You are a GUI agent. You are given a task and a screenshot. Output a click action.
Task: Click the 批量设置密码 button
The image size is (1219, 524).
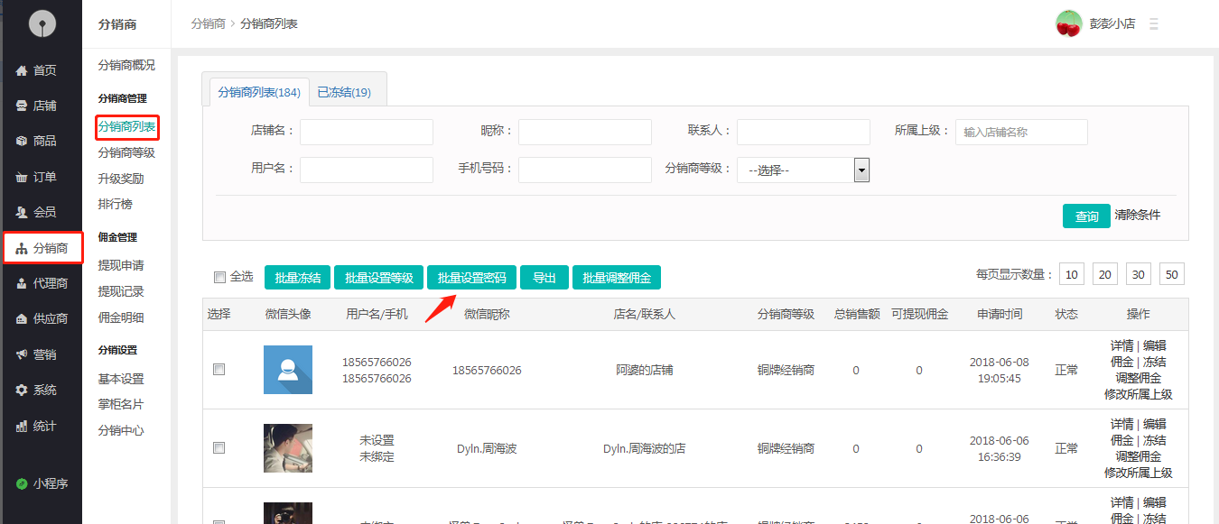coord(471,278)
